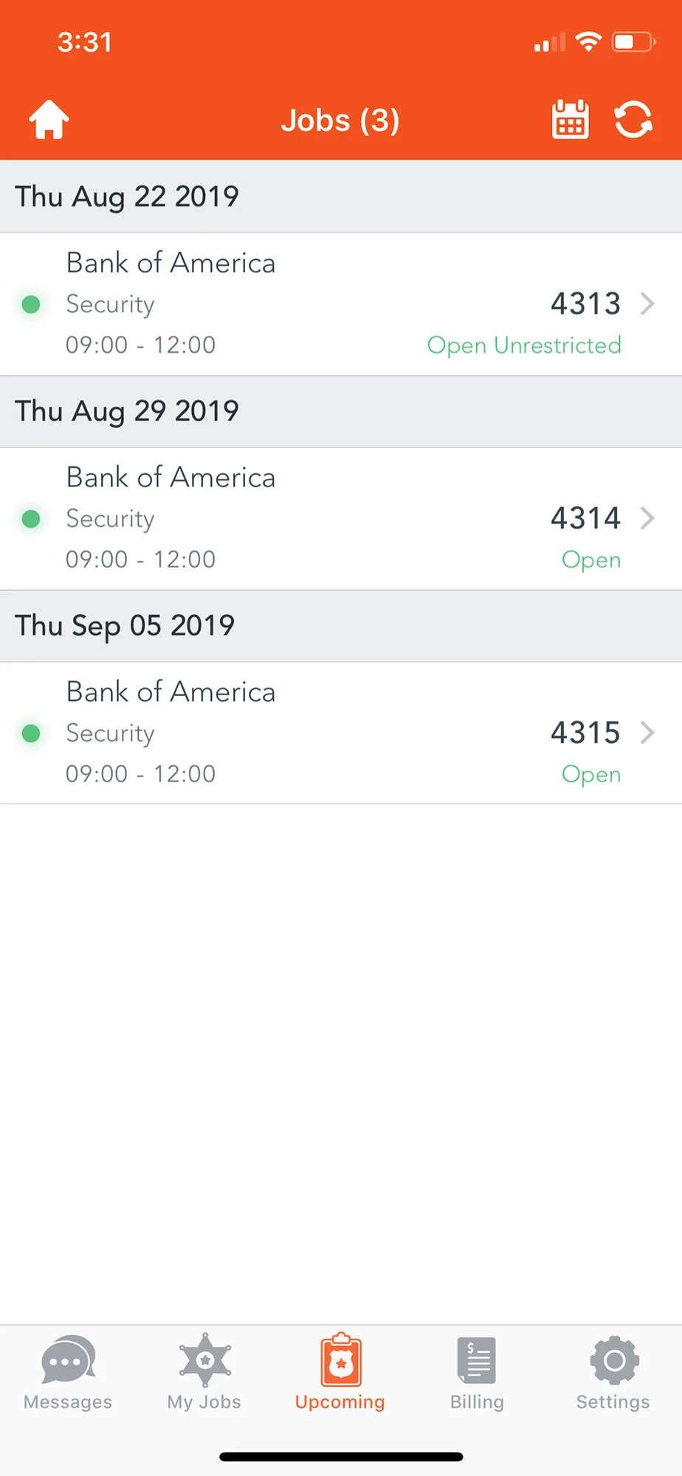Open the calendar view icon
This screenshot has height=1476, width=682.
click(570, 120)
